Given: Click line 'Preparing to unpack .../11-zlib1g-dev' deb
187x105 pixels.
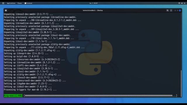Looking at the screenshot, I should [x=44, y=47].
